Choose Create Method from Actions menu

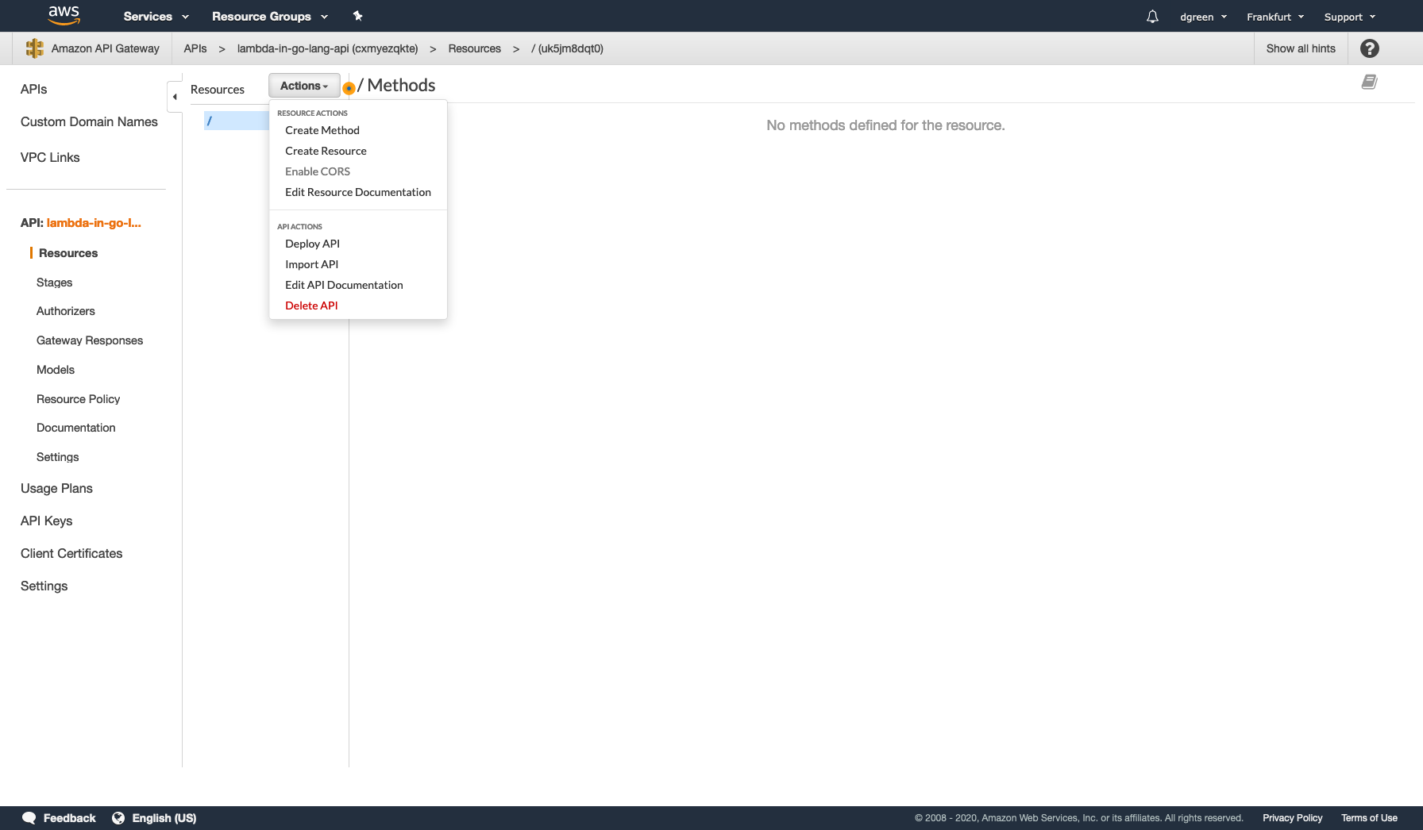pos(322,130)
